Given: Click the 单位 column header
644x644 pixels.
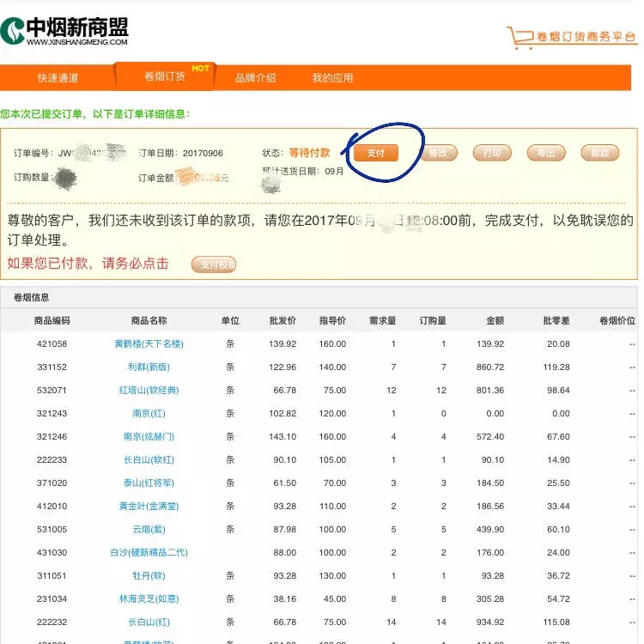Looking at the screenshot, I should click(x=230, y=321).
